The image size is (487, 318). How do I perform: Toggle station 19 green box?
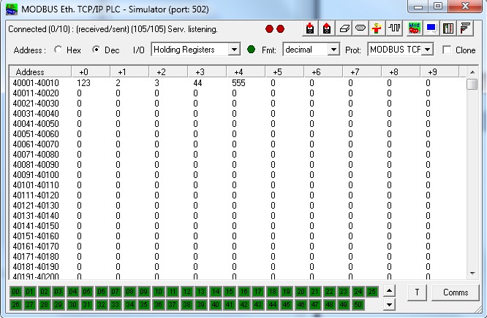[287, 292]
